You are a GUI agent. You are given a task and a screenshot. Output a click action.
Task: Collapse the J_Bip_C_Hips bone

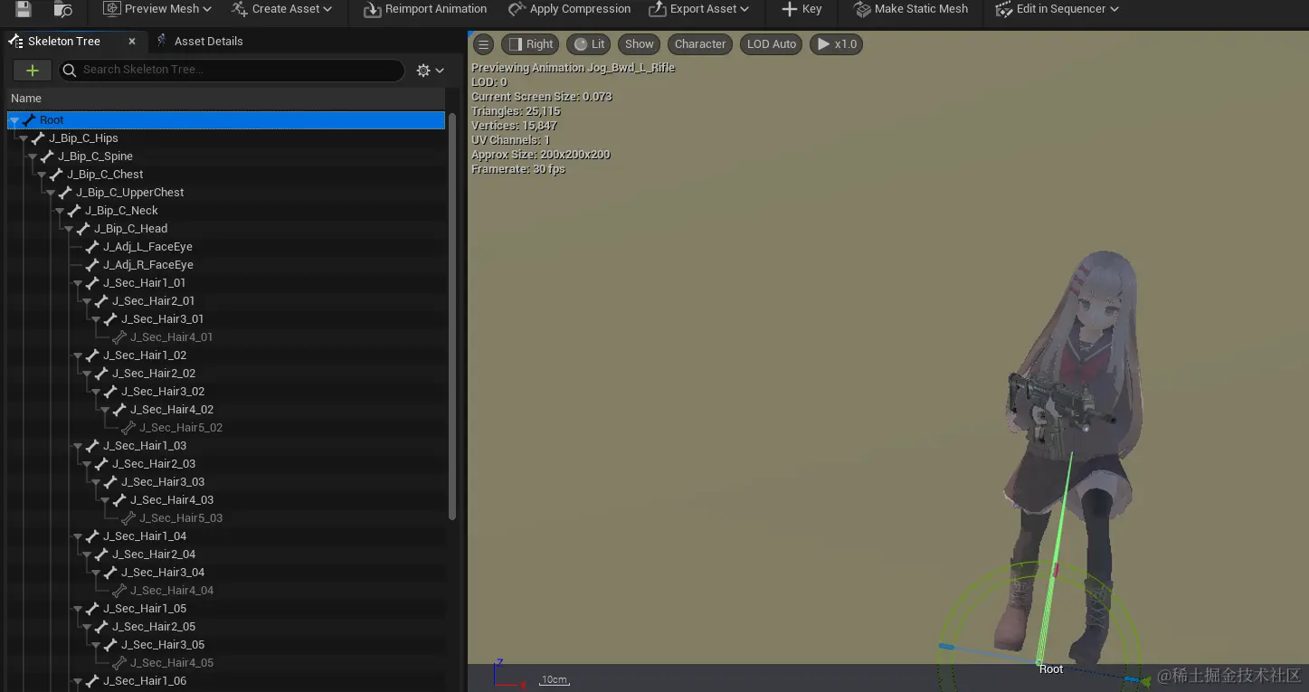click(x=24, y=138)
